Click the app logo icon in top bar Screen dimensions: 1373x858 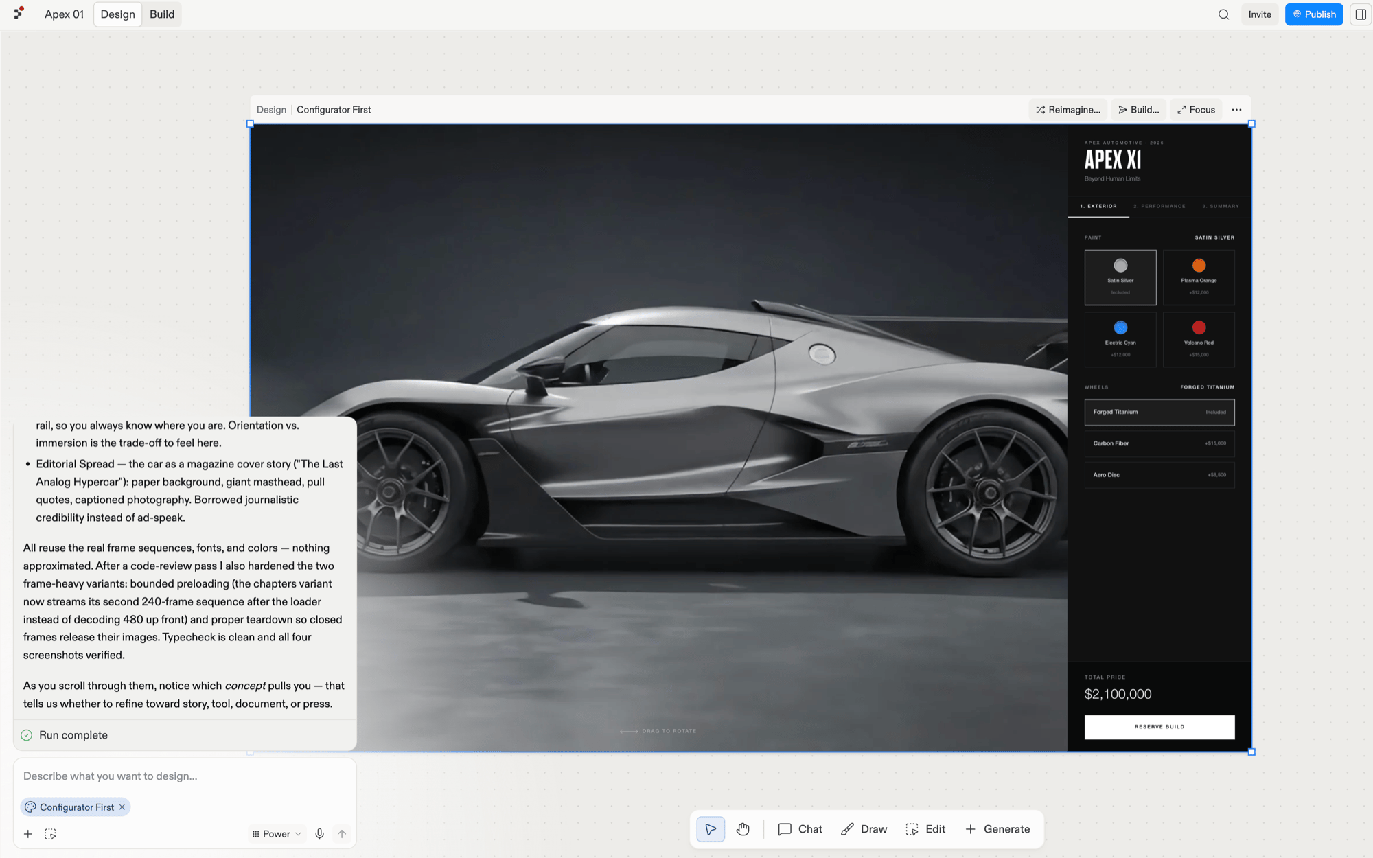point(19,13)
